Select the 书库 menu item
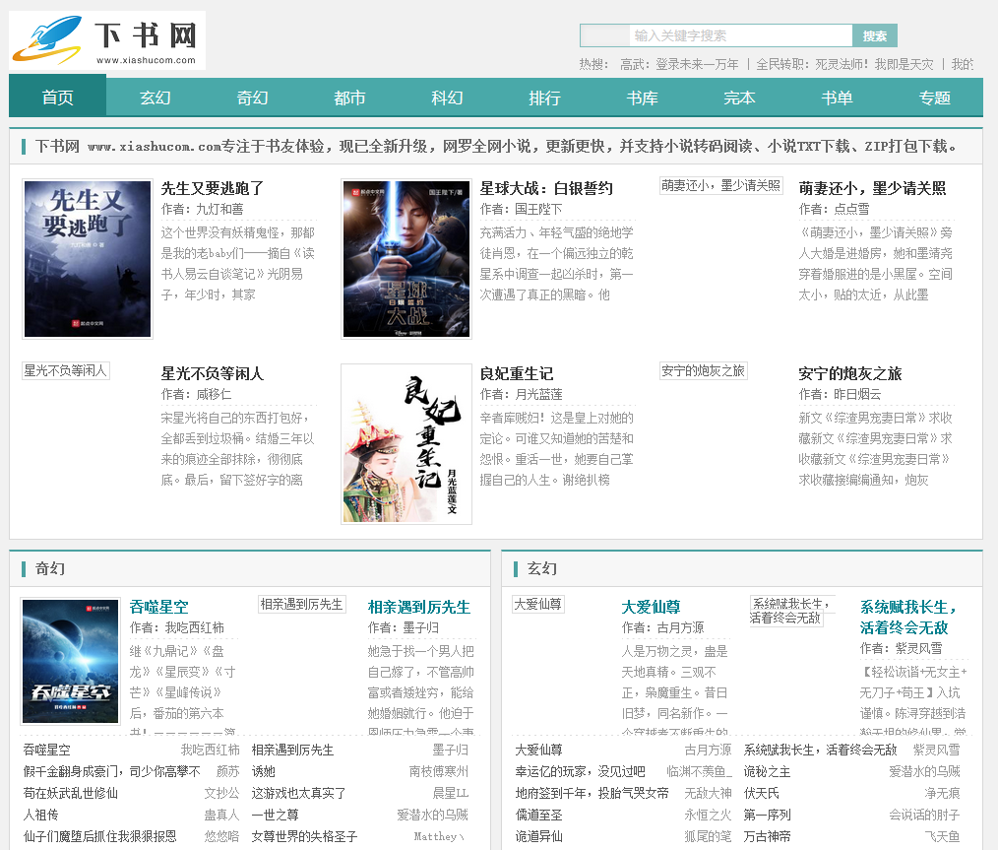Screen dimensions: 998x850 (x=642, y=98)
